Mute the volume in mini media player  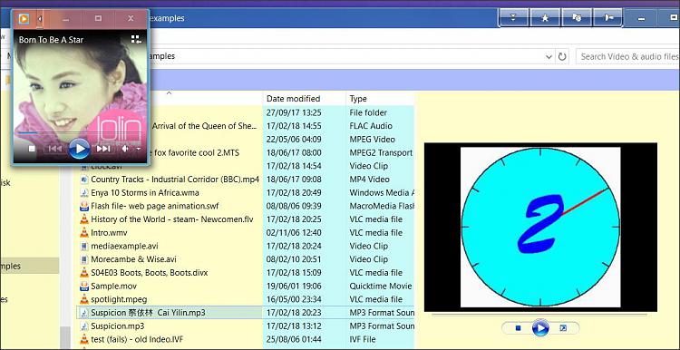pos(125,149)
